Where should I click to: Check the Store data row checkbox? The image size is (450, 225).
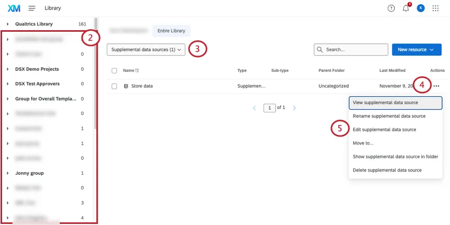pyautogui.click(x=114, y=86)
